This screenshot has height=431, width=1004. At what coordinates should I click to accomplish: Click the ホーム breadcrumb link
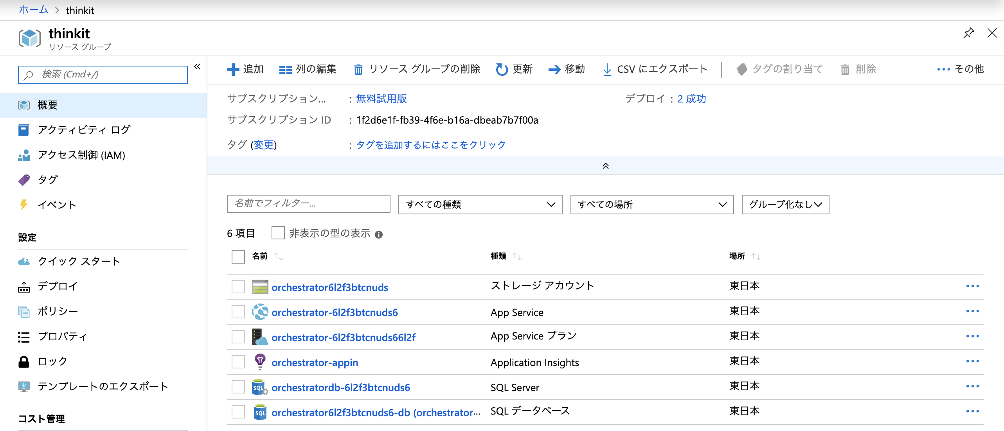point(34,10)
